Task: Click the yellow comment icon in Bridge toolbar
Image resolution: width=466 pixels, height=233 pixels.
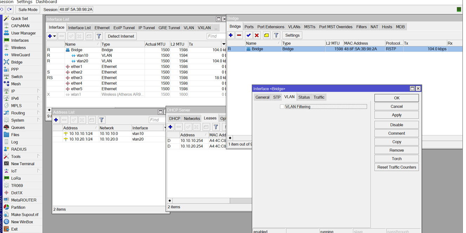Action: [x=267, y=35]
